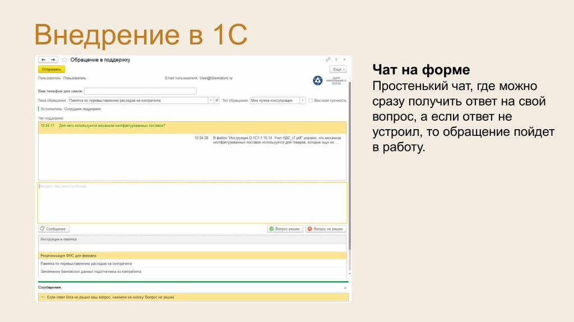Copy the form link via the chain icon

(328, 59)
